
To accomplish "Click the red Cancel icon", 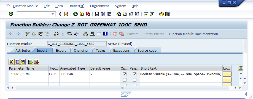I will coord(88,14).
